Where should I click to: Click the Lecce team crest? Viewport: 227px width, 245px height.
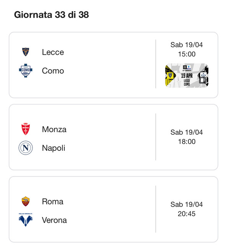coord(26,52)
